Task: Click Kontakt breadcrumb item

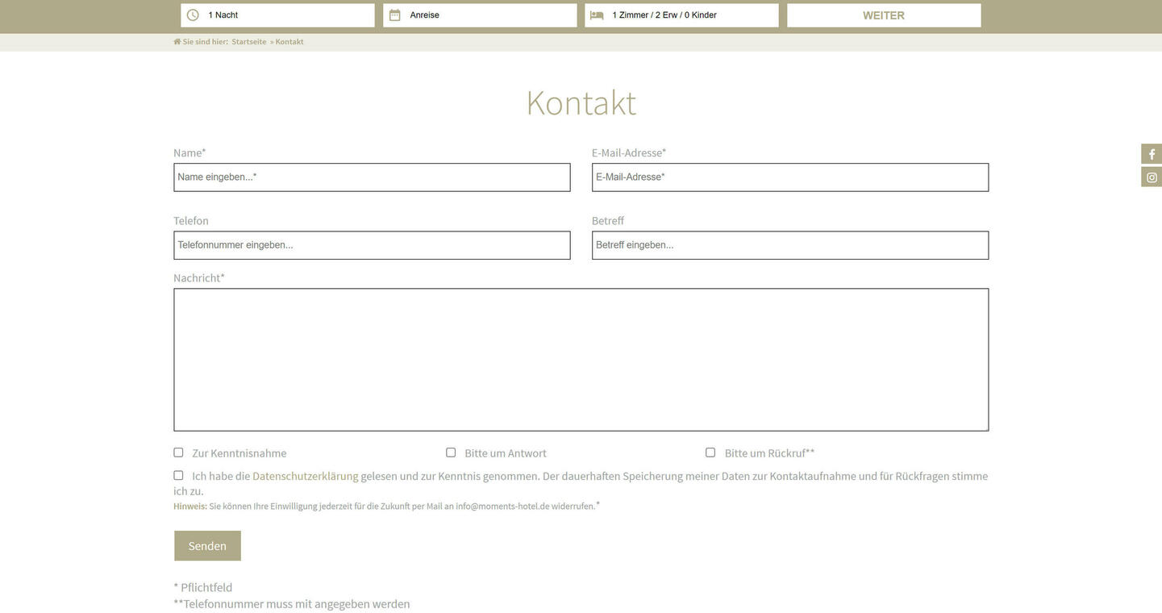Action: 289,42
